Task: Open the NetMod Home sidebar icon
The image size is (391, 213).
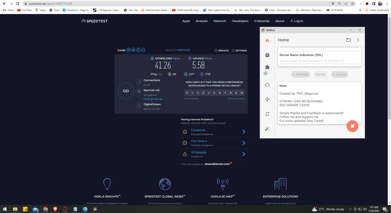Action: (x=267, y=41)
